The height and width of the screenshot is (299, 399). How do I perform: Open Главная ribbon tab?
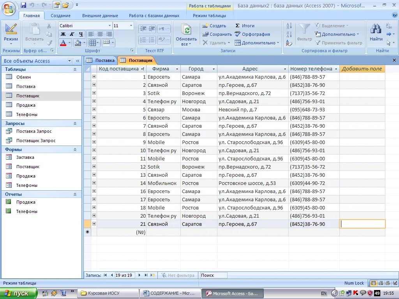click(x=32, y=16)
